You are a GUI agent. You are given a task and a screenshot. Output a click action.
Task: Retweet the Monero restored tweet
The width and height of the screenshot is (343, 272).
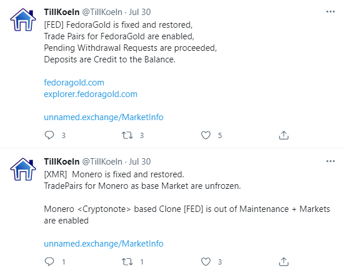[x=127, y=262]
